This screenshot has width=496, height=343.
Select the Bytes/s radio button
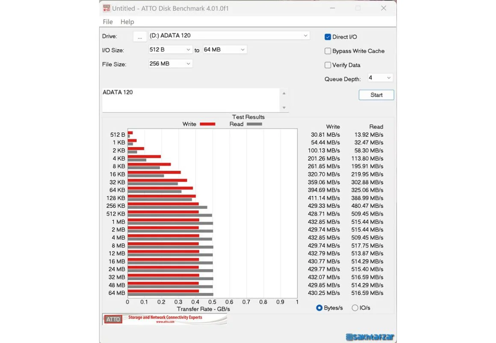click(x=319, y=308)
